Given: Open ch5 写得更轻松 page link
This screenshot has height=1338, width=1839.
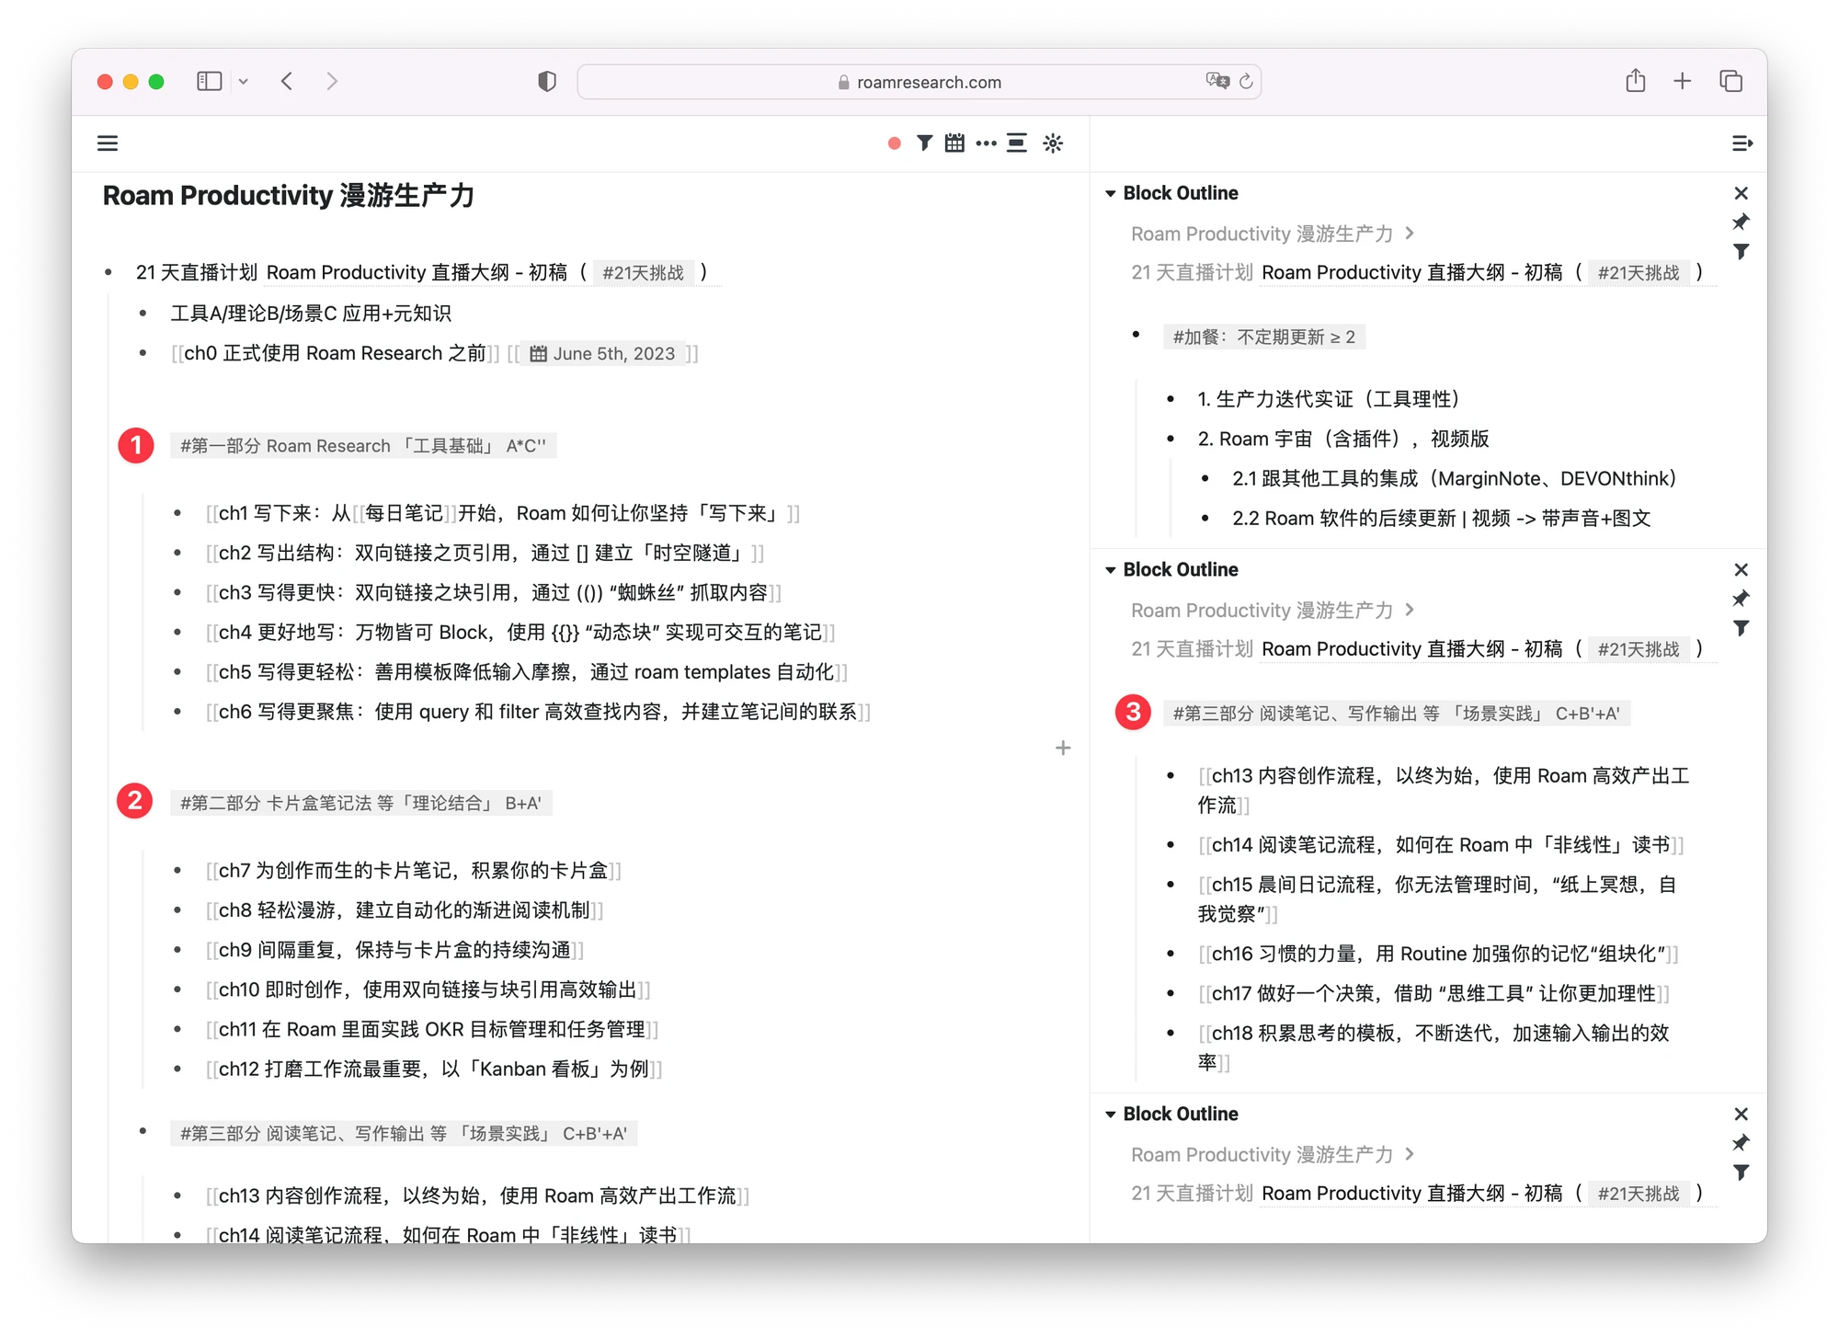Looking at the screenshot, I should [x=527, y=672].
